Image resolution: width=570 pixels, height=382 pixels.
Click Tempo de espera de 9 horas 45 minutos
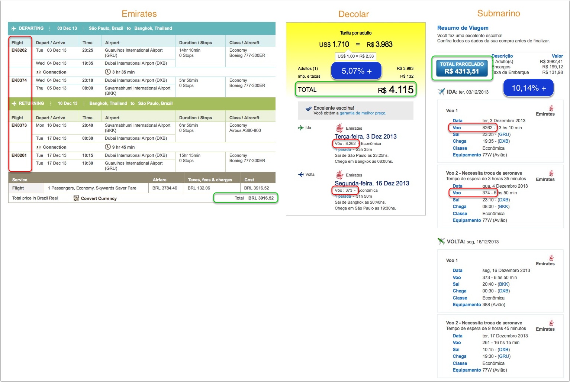pyautogui.click(x=486, y=328)
